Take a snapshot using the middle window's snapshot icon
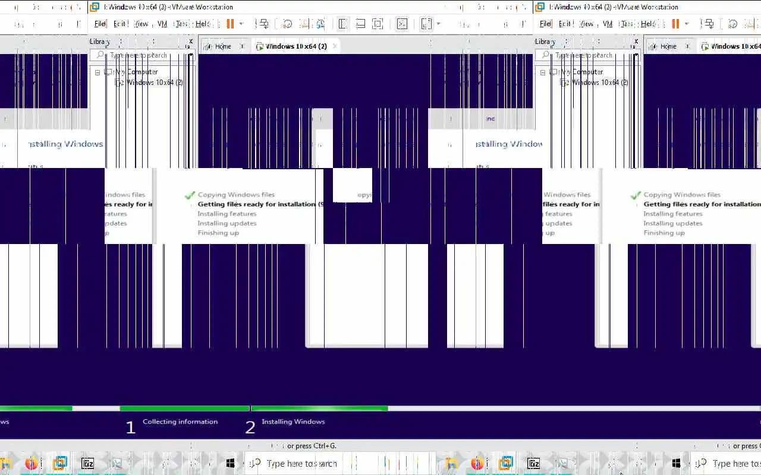The image size is (761, 475). 287,24
